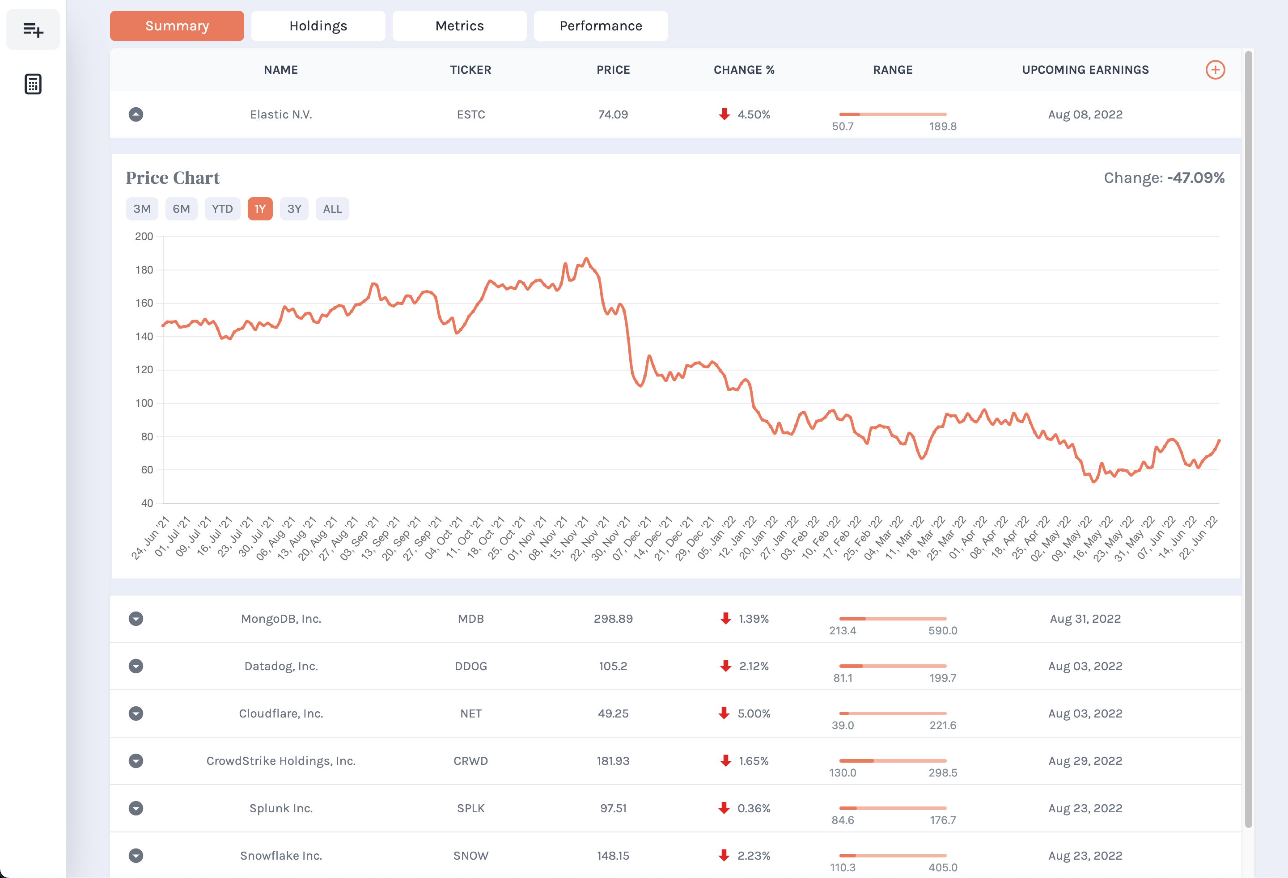Click the NET price range bar
The width and height of the screenshot is (1288, 878).
point(893,713)
